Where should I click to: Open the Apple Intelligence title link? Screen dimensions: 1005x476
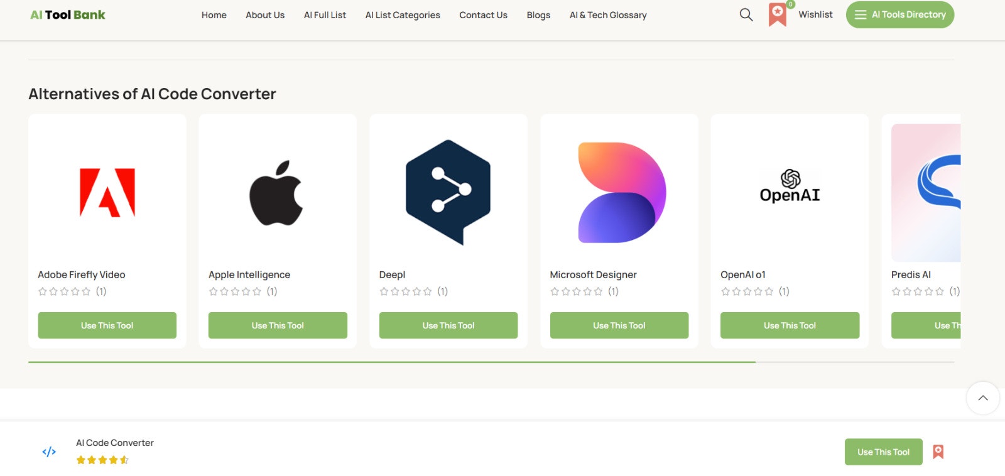coord(249,274)
